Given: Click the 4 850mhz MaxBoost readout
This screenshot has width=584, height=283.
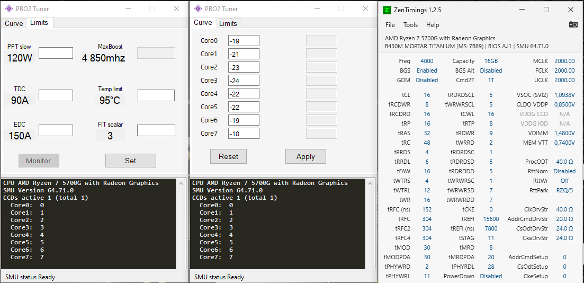Looking at the screenshot, I should (104, 58).
